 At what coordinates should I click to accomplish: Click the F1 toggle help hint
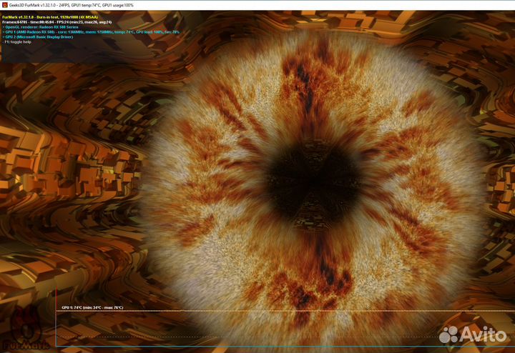coord(18,41)
